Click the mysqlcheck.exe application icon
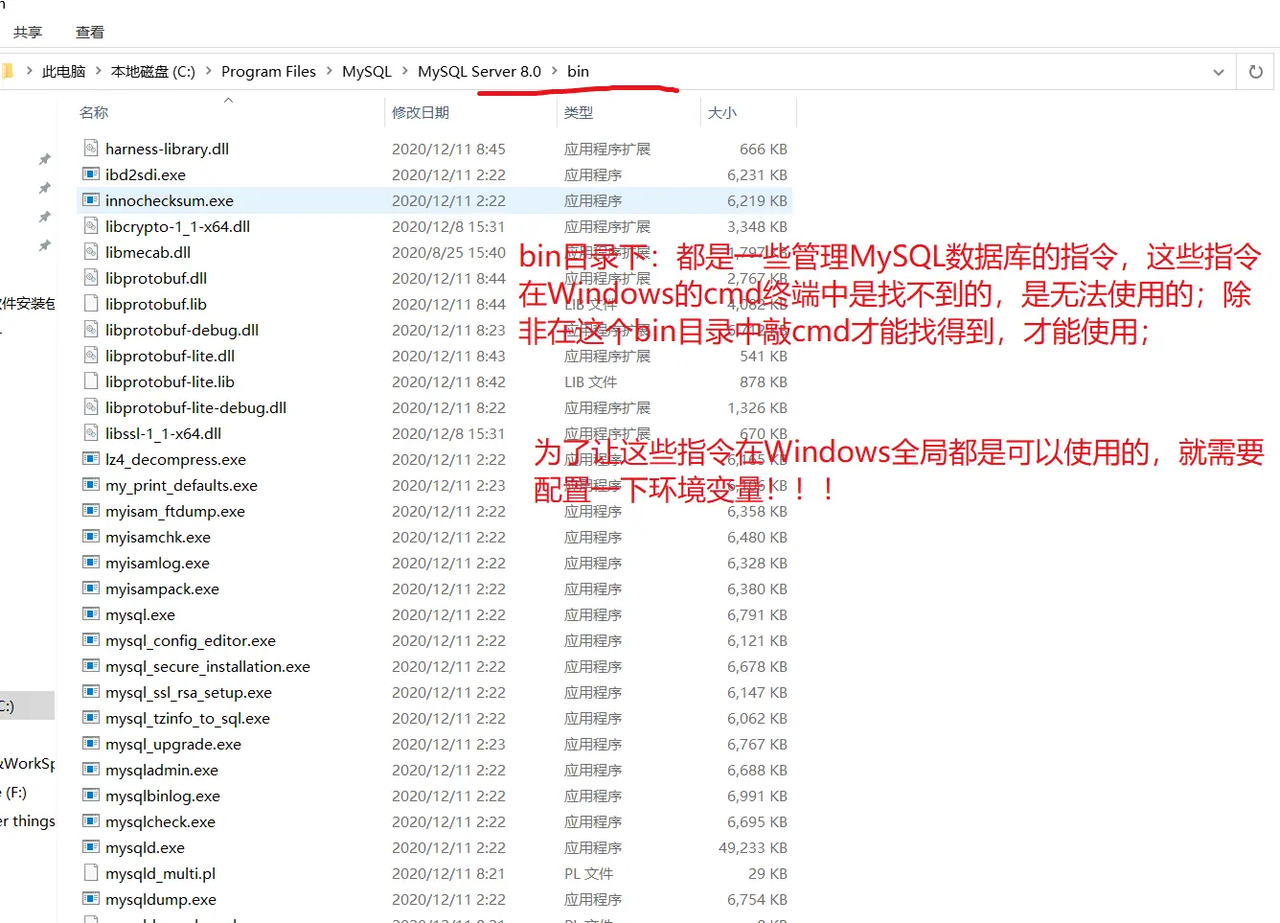The height and width of the screenshot is (923, 1280). 91,821
